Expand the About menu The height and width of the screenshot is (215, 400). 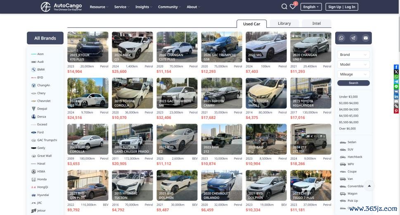[193, 7]
